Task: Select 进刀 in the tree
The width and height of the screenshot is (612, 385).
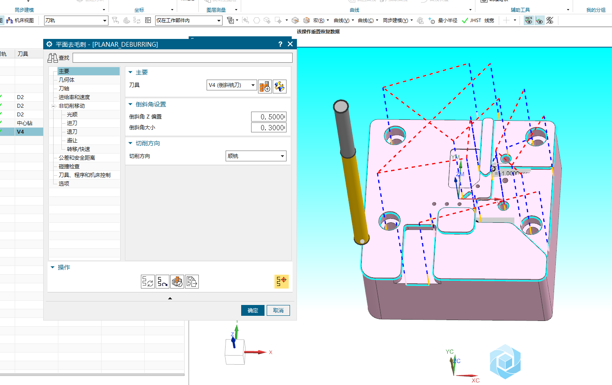Action: (72, 123)
